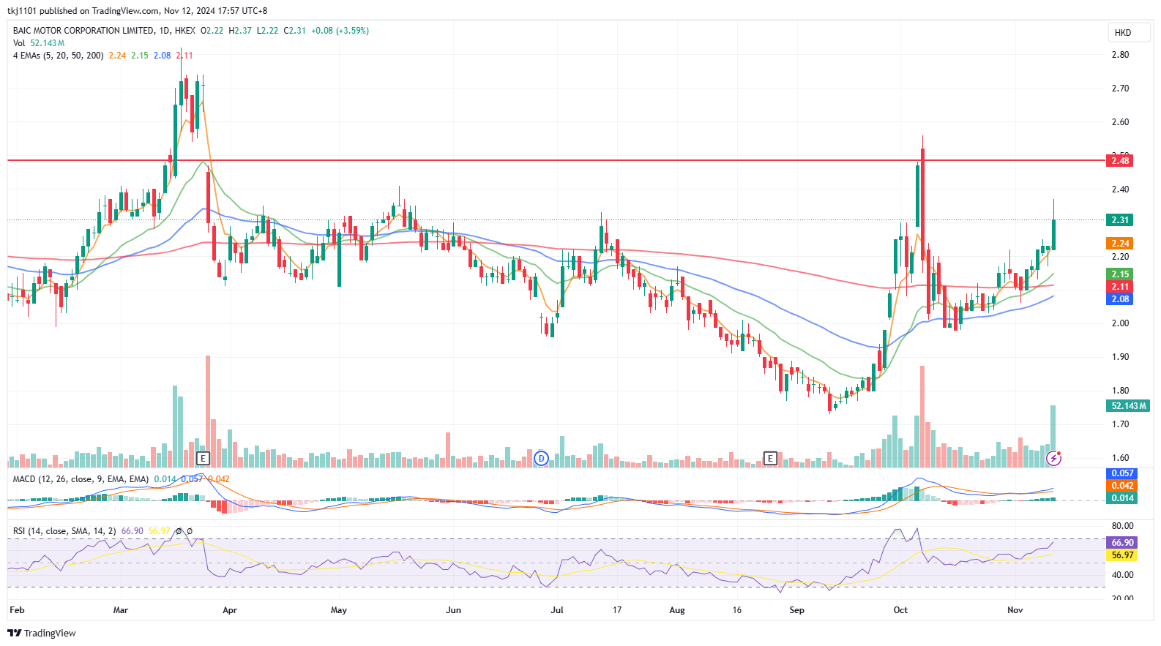
Task: Click the 'Sep' label on the time axis
Action: 796,610
